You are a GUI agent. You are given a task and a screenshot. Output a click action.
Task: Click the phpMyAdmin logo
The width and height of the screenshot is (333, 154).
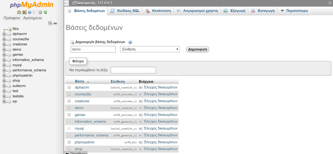point(32,5)
